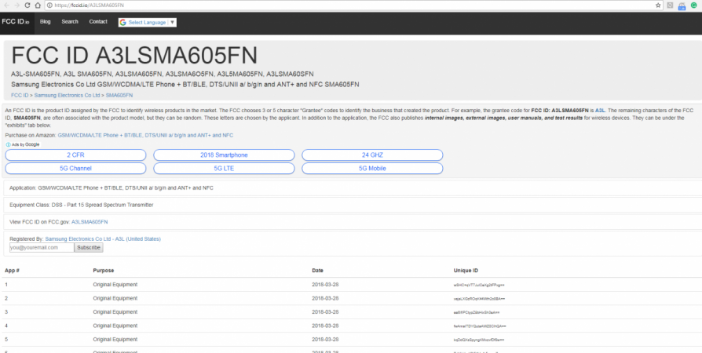702x353 pixels.
Task: Open the green Grammarly extension icon
Action: point(693,5)
